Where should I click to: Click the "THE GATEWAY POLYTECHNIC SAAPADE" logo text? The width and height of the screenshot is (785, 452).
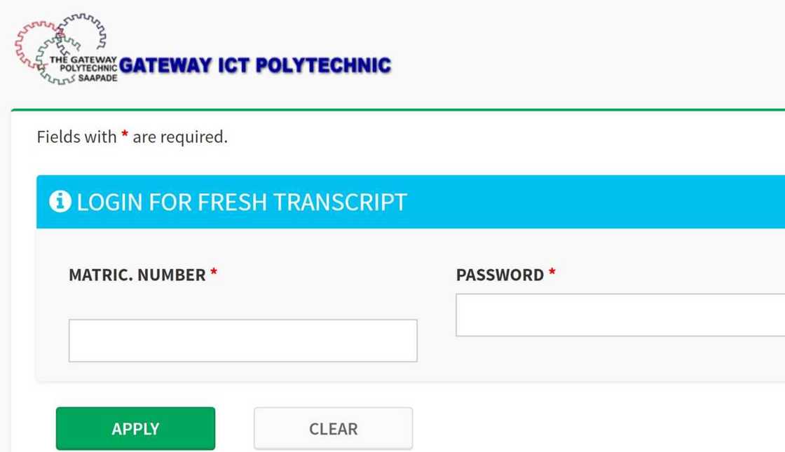[84, 69]
